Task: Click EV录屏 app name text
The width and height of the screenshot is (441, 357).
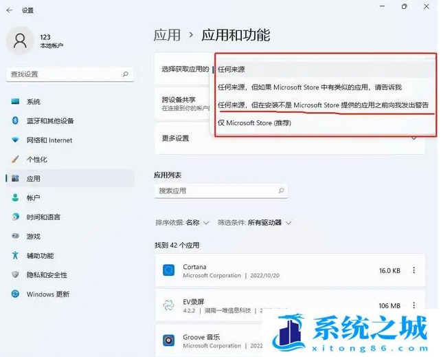Action: coord(194,302)
